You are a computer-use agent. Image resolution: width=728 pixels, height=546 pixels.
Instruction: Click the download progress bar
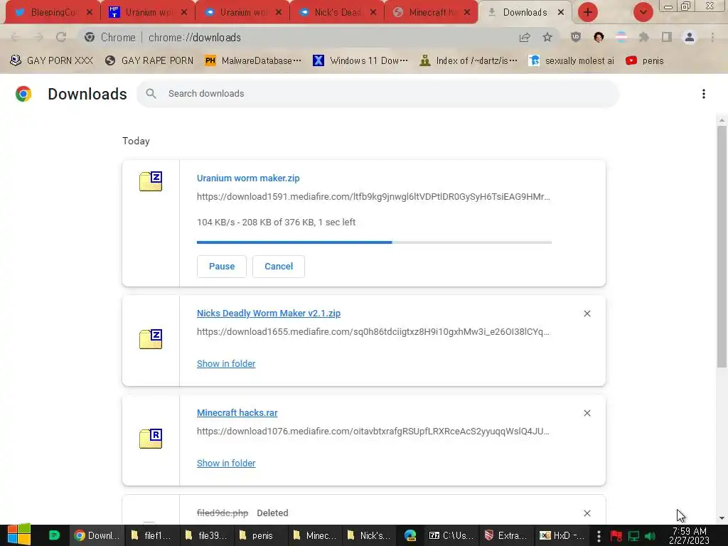[x=374, y=242]
